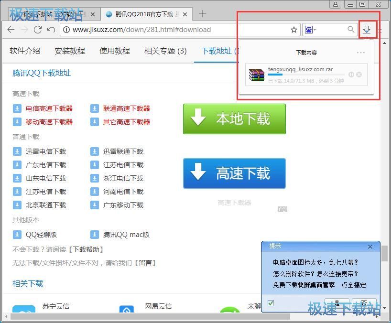This screenshot has width=391, height=323.
Task: Click the 网易云信 name
Action: pos(158,306)
